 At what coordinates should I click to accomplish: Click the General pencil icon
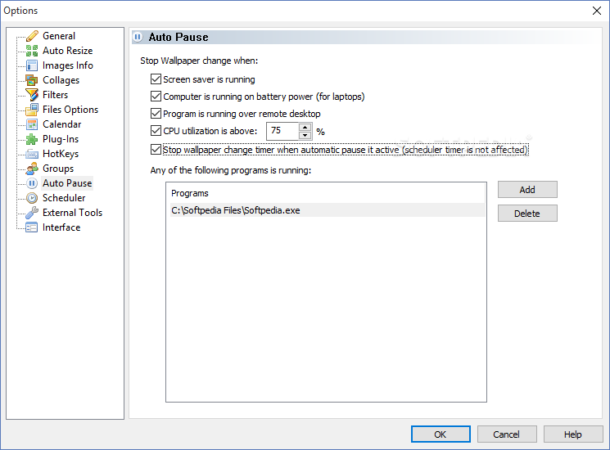pyautogui.click(x=32, y=36)
